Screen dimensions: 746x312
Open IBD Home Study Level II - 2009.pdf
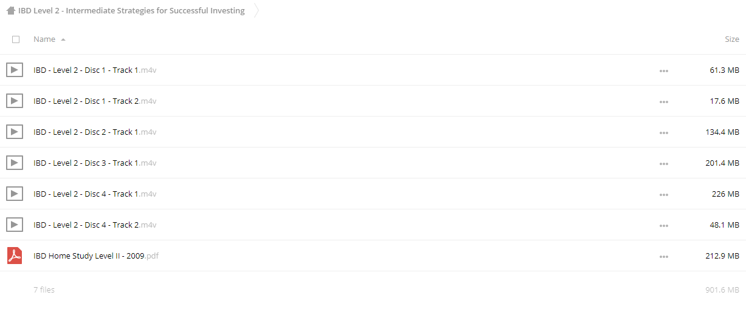(x=96, y=256)
